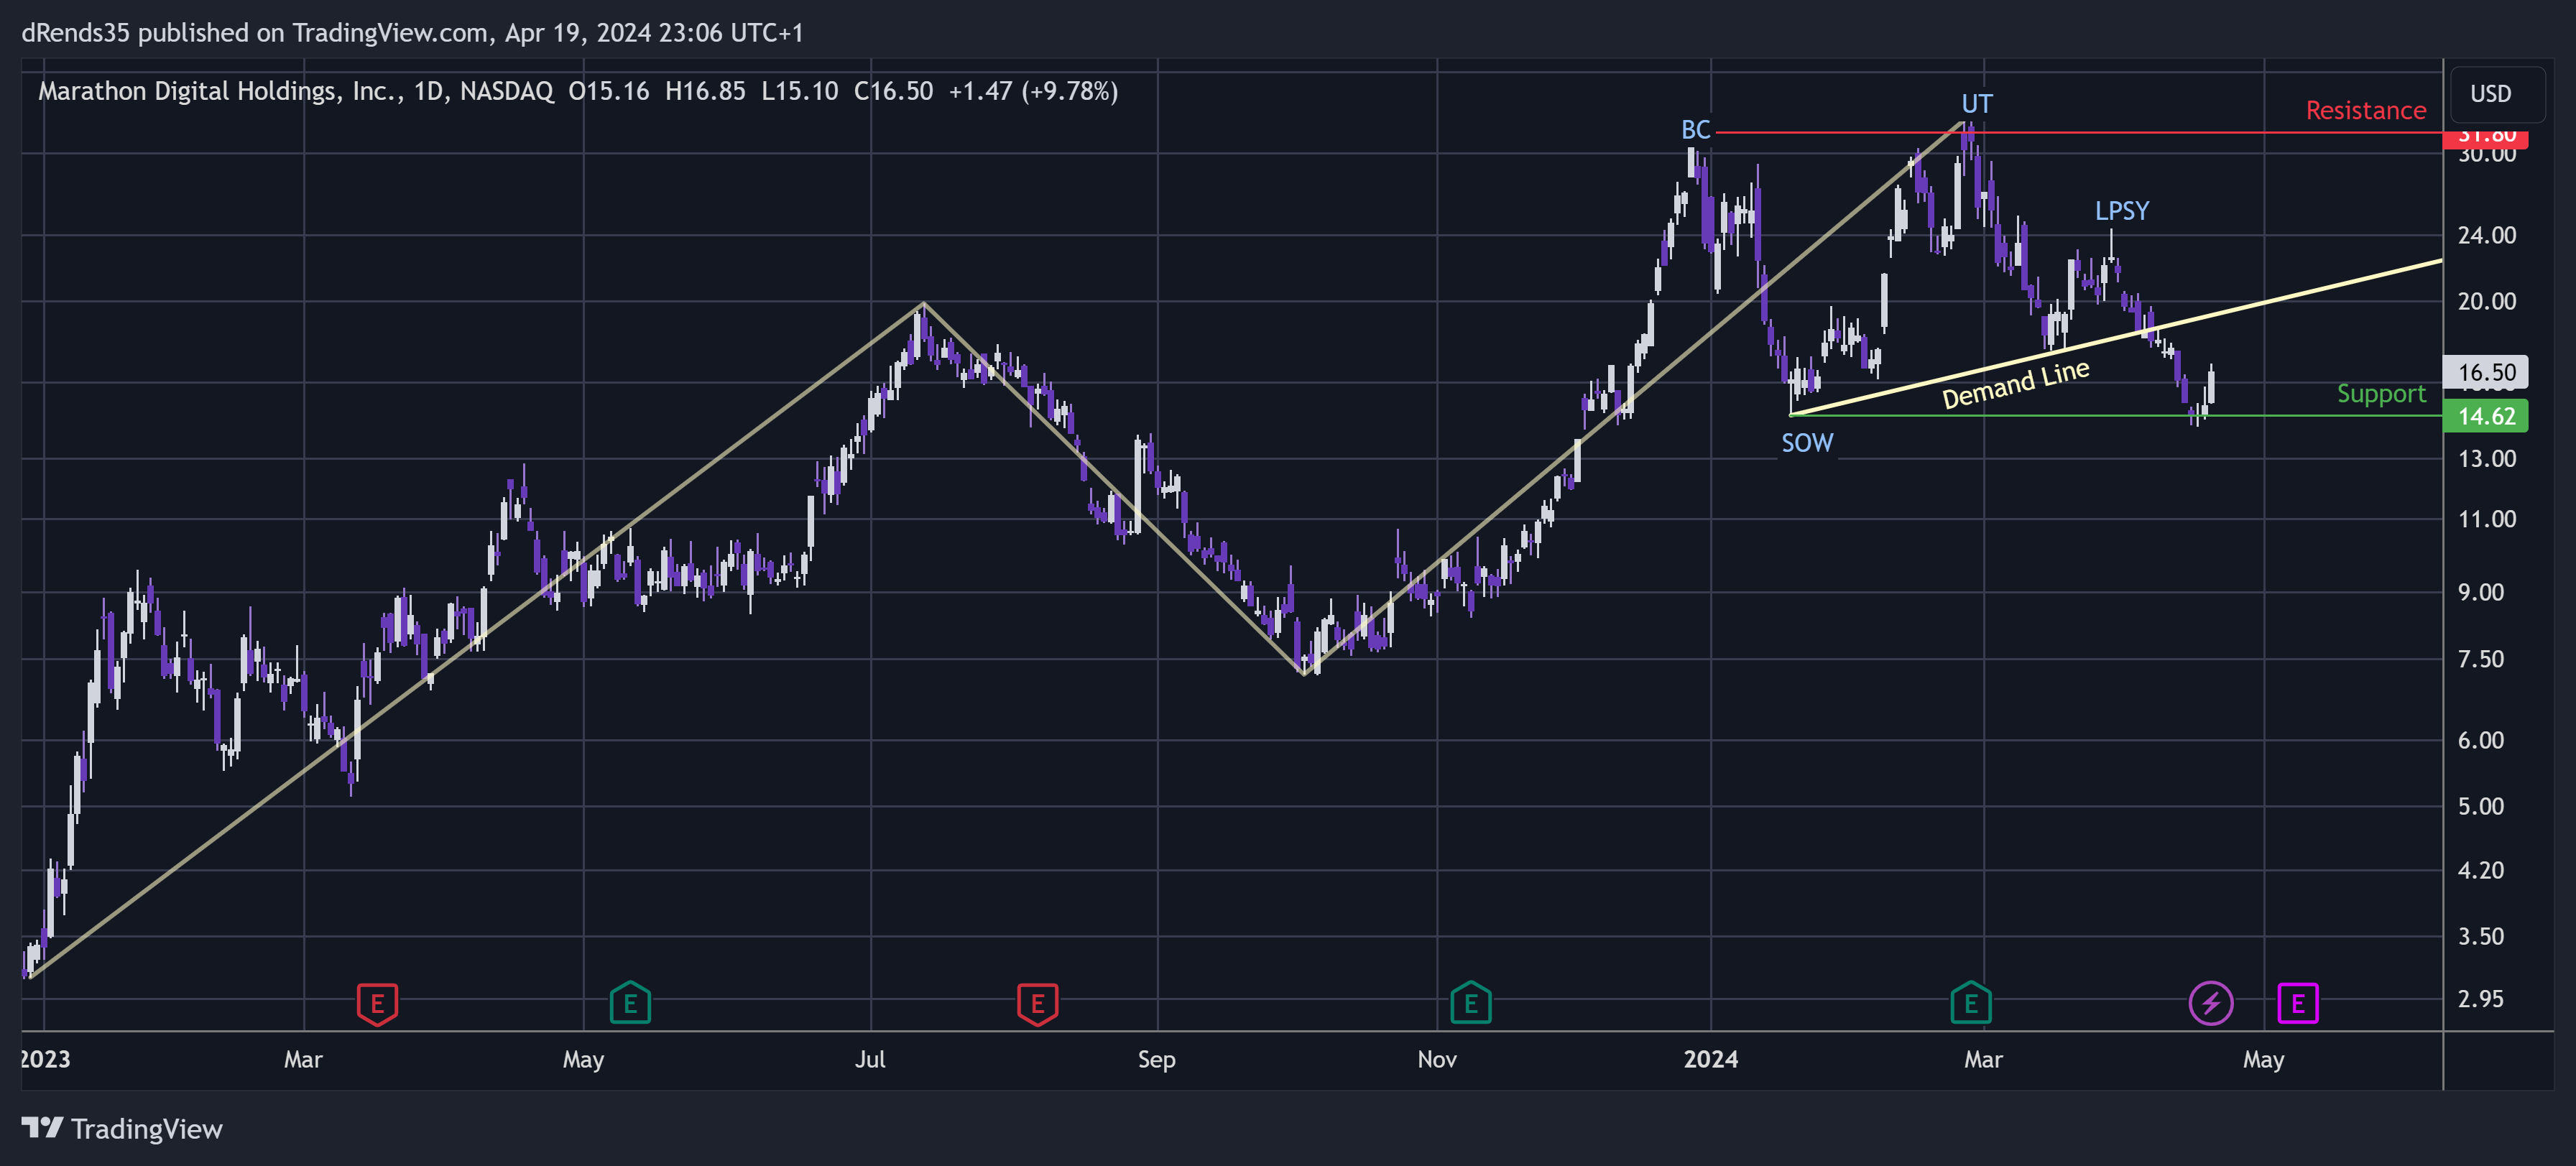Click the 16.50 current price label

point(2485,372)
